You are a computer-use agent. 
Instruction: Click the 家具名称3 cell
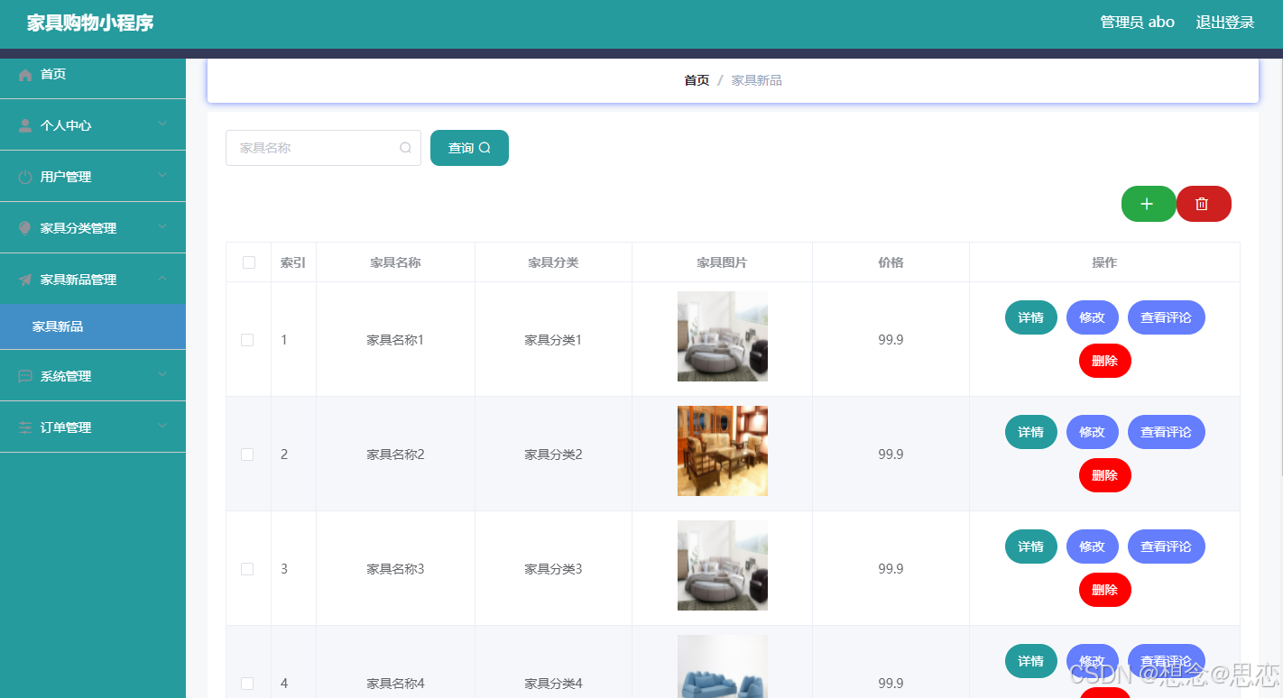[395, 569]
